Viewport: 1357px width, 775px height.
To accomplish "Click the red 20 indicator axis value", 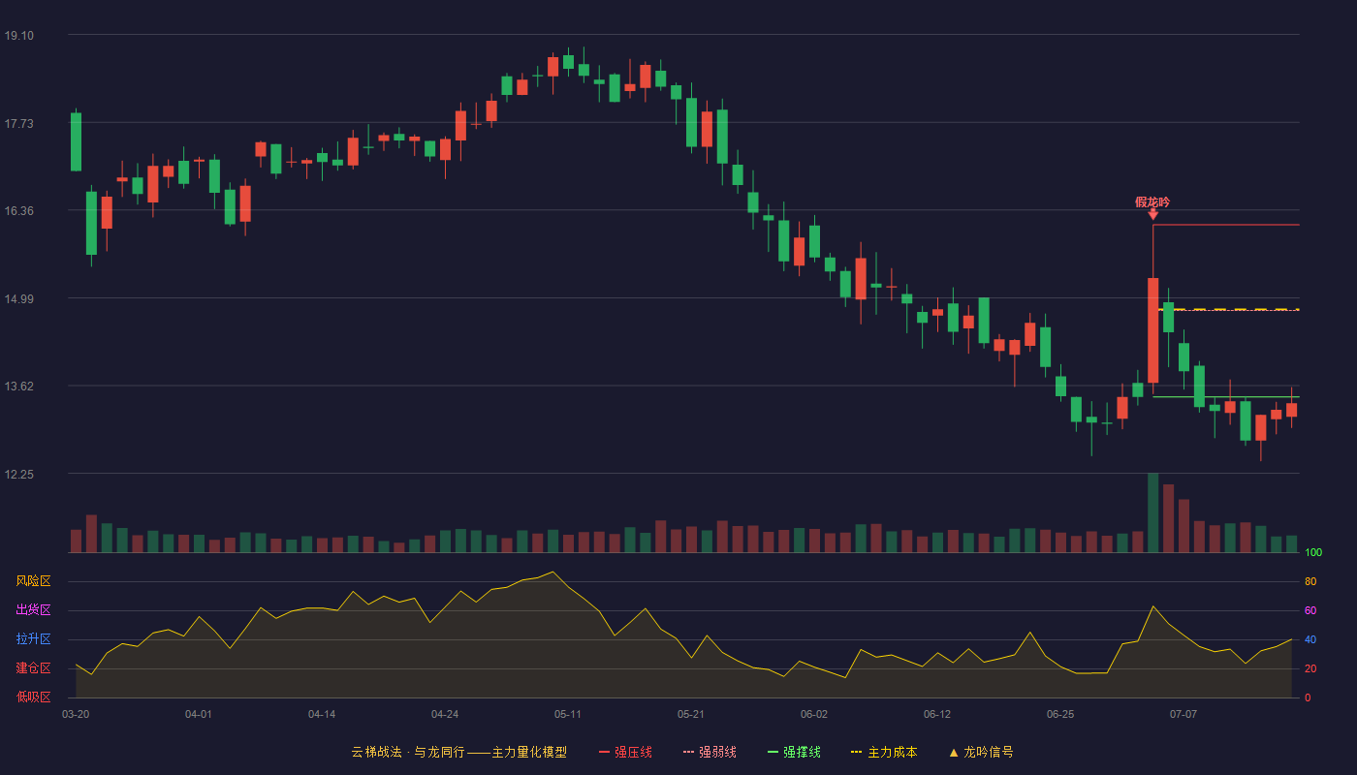I will click(x=1310, y=668).
